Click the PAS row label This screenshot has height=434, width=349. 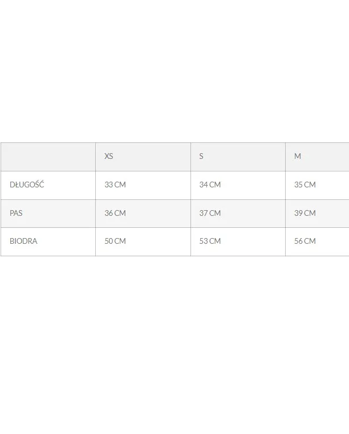click(x=17, y=213)
